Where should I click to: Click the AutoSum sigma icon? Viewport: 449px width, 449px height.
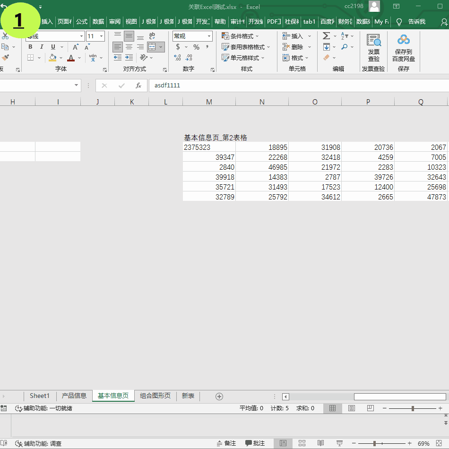(326, 36)
